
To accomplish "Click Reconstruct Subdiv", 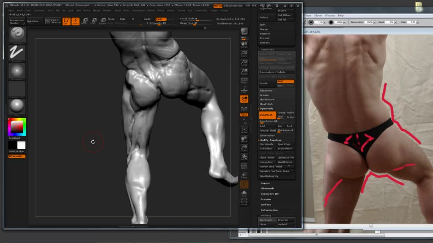I will click(x=277, y=72).
